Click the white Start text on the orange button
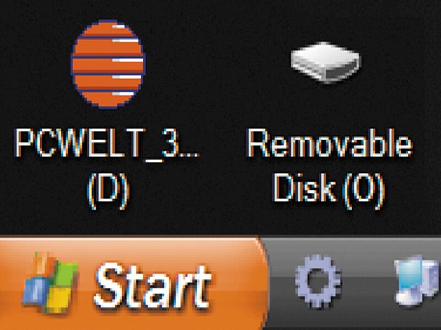441x330 pixels. [153, 286]
